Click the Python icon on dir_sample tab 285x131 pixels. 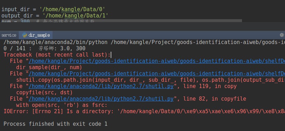(25, 35)
